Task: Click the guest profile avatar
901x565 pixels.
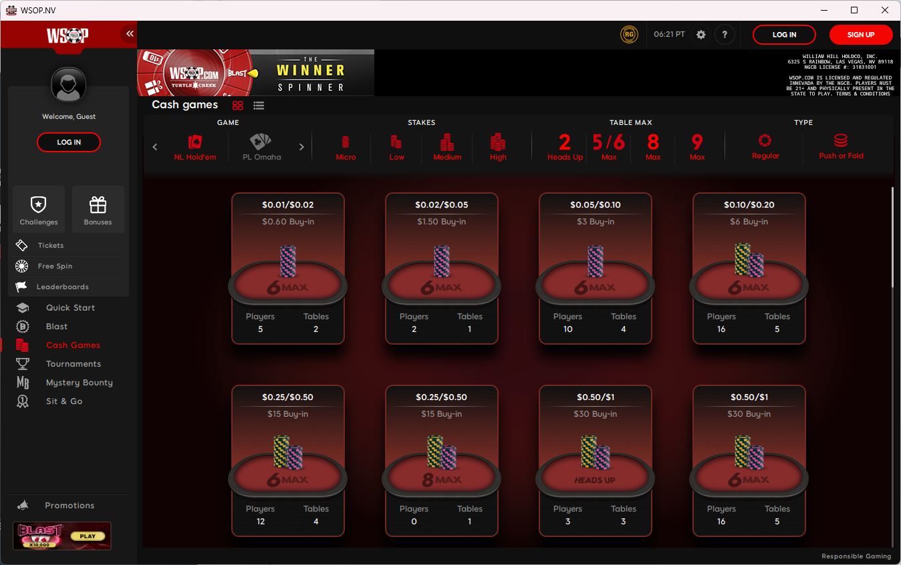Action: pyautogui.click(x=69, y=85)
